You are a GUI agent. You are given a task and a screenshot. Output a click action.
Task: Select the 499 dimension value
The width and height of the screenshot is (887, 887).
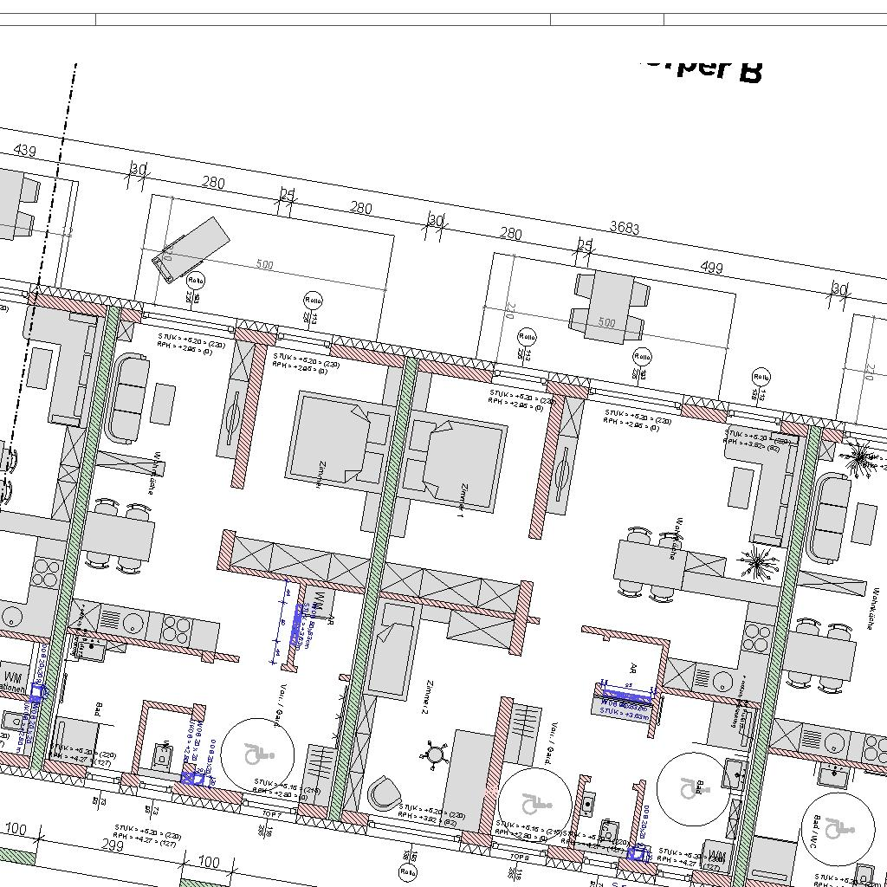coord(710,268)
